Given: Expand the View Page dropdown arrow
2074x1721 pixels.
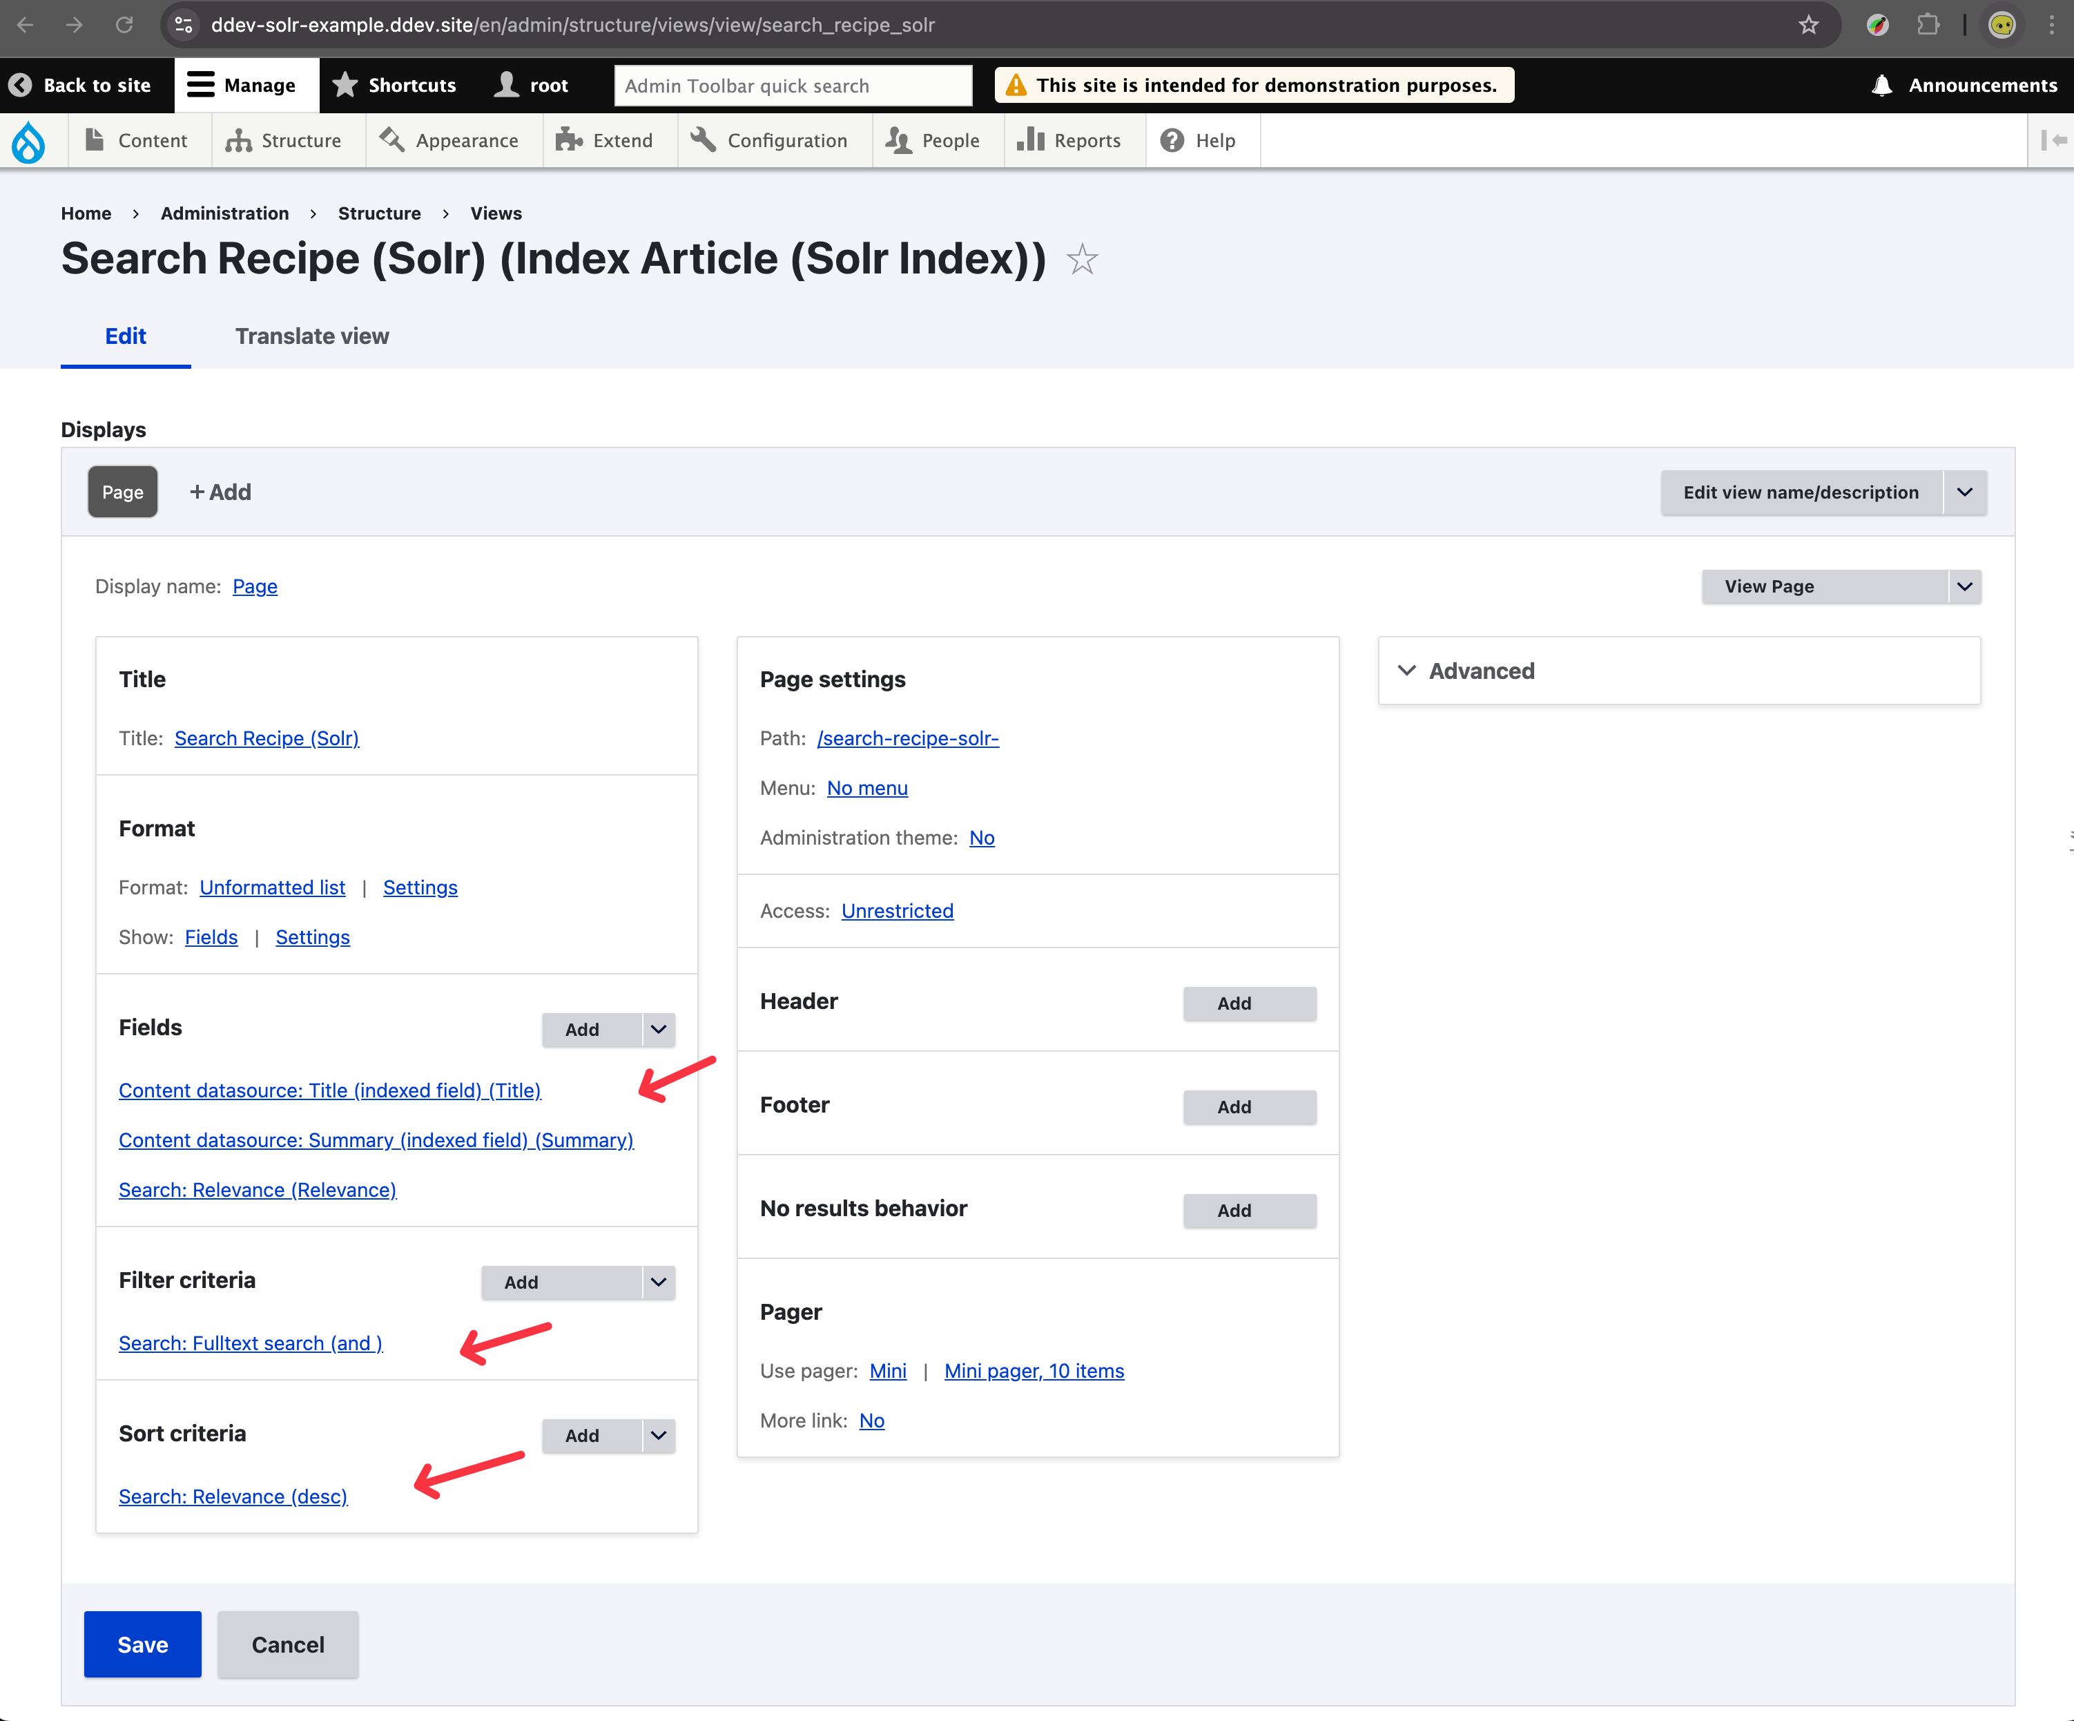Looking at the screenshot, I should pos(1964,587).
